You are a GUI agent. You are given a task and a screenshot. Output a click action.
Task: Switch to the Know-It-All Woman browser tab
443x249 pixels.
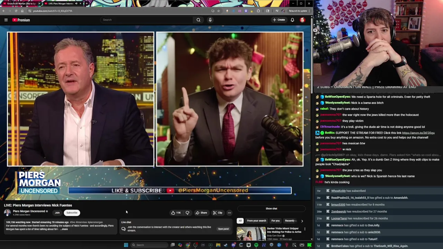pos(21,3)
